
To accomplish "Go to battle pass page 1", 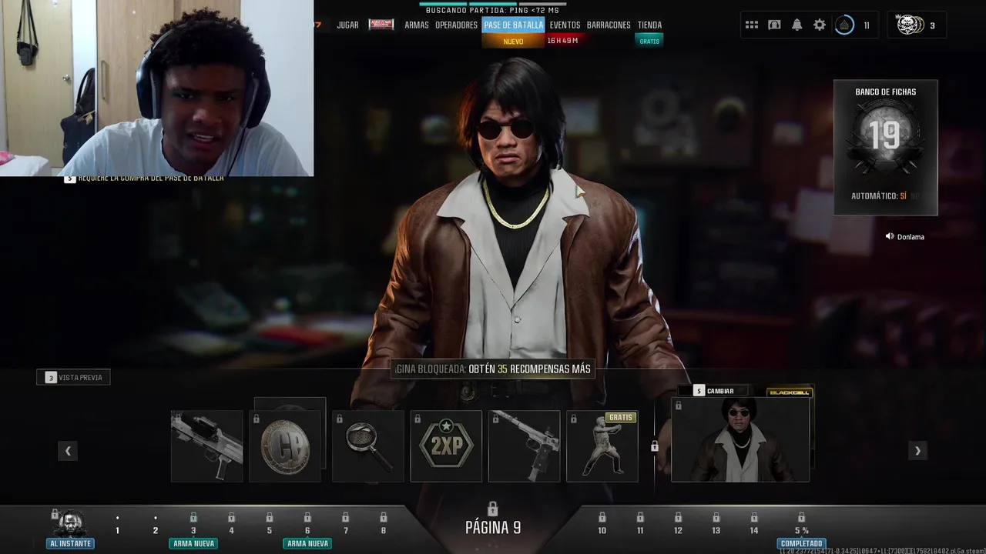I will click(117, 530).
